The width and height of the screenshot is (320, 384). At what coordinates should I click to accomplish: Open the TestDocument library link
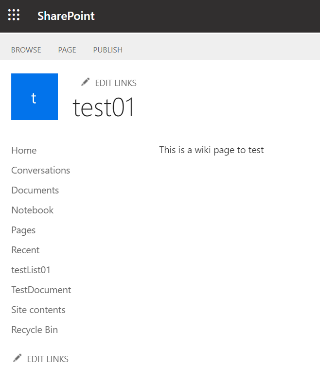tap(41, 290)
